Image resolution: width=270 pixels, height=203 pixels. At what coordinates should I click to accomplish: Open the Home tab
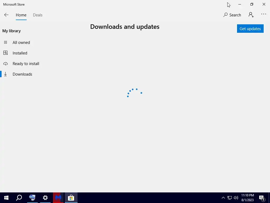21,15
